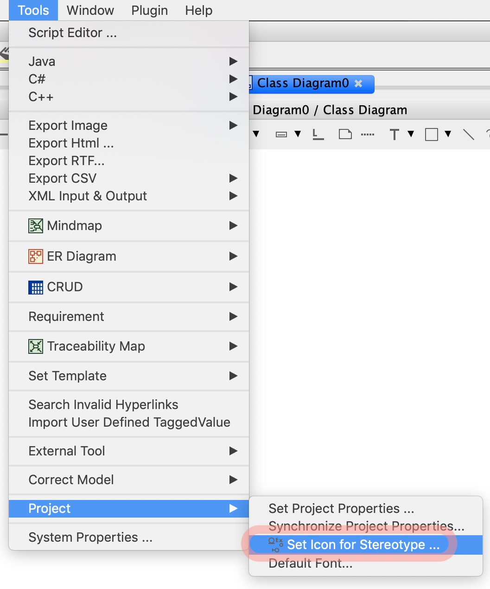Click the Mindmap icon in Tools menu
Screen dimensions: 490x589
click(36, 226)
